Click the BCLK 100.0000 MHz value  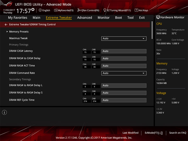point(163,44)
